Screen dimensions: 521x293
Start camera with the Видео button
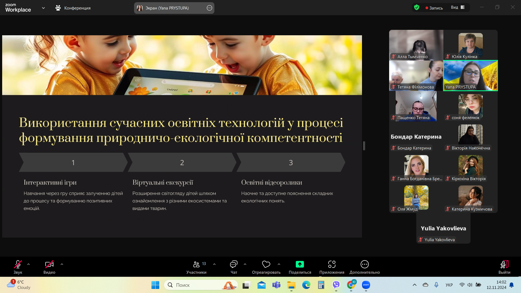49,267
